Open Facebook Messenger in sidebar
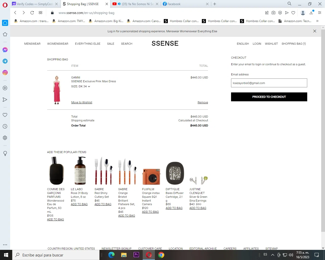The image size is (325, 260). [x=5, y=50]
